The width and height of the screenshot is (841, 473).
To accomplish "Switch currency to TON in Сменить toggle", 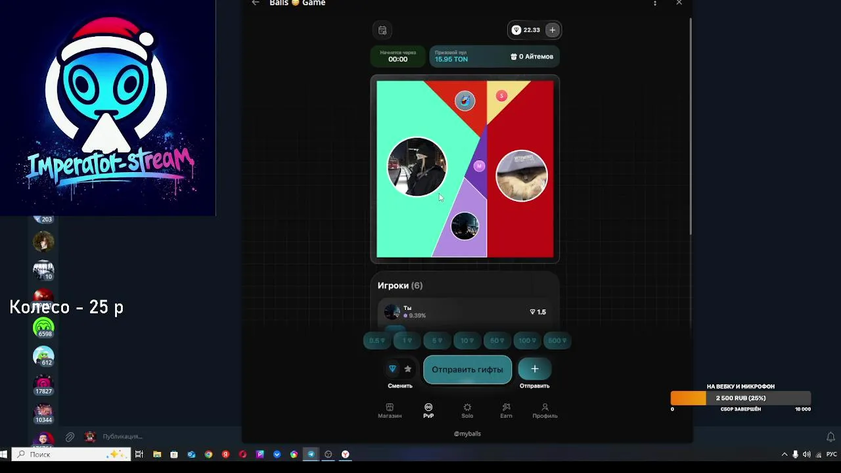I will pos(392,369).
